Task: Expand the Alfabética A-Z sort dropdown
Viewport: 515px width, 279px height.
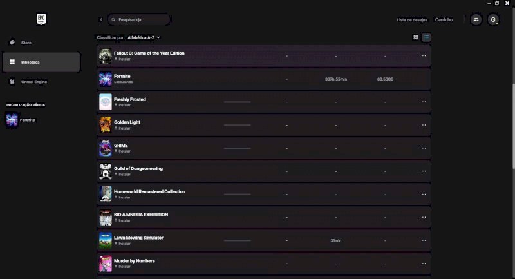Action: click(x=144, y=37)
